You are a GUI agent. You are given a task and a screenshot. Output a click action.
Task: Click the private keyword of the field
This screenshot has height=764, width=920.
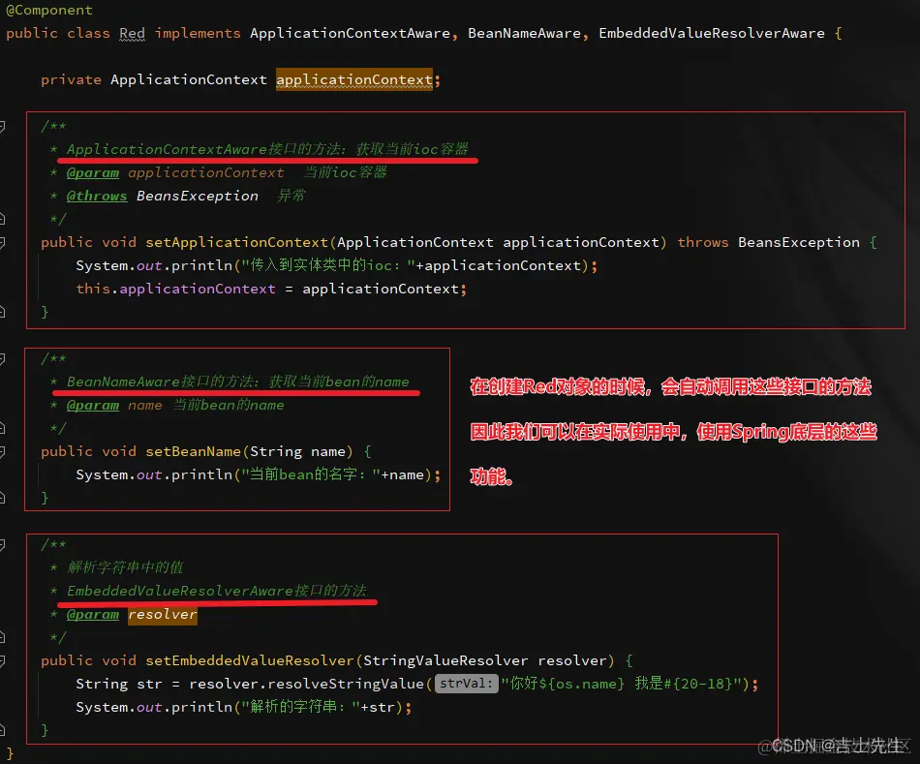tap(71, 79)
